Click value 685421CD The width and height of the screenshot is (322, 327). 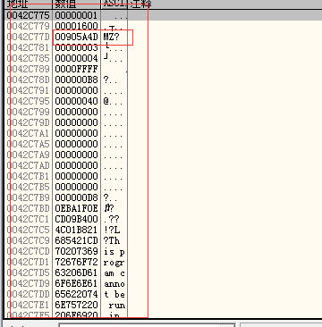click(76, 240)
